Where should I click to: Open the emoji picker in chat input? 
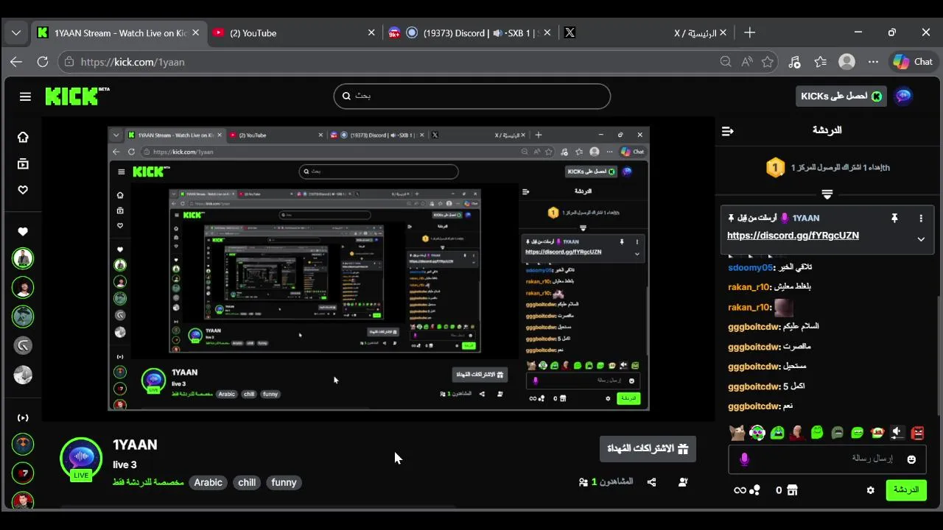tap(911, 459)
